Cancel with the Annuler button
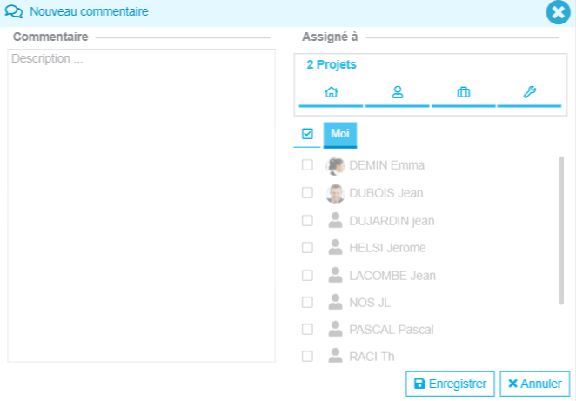Viewport: 576px width, 401px height. (535, 384)
